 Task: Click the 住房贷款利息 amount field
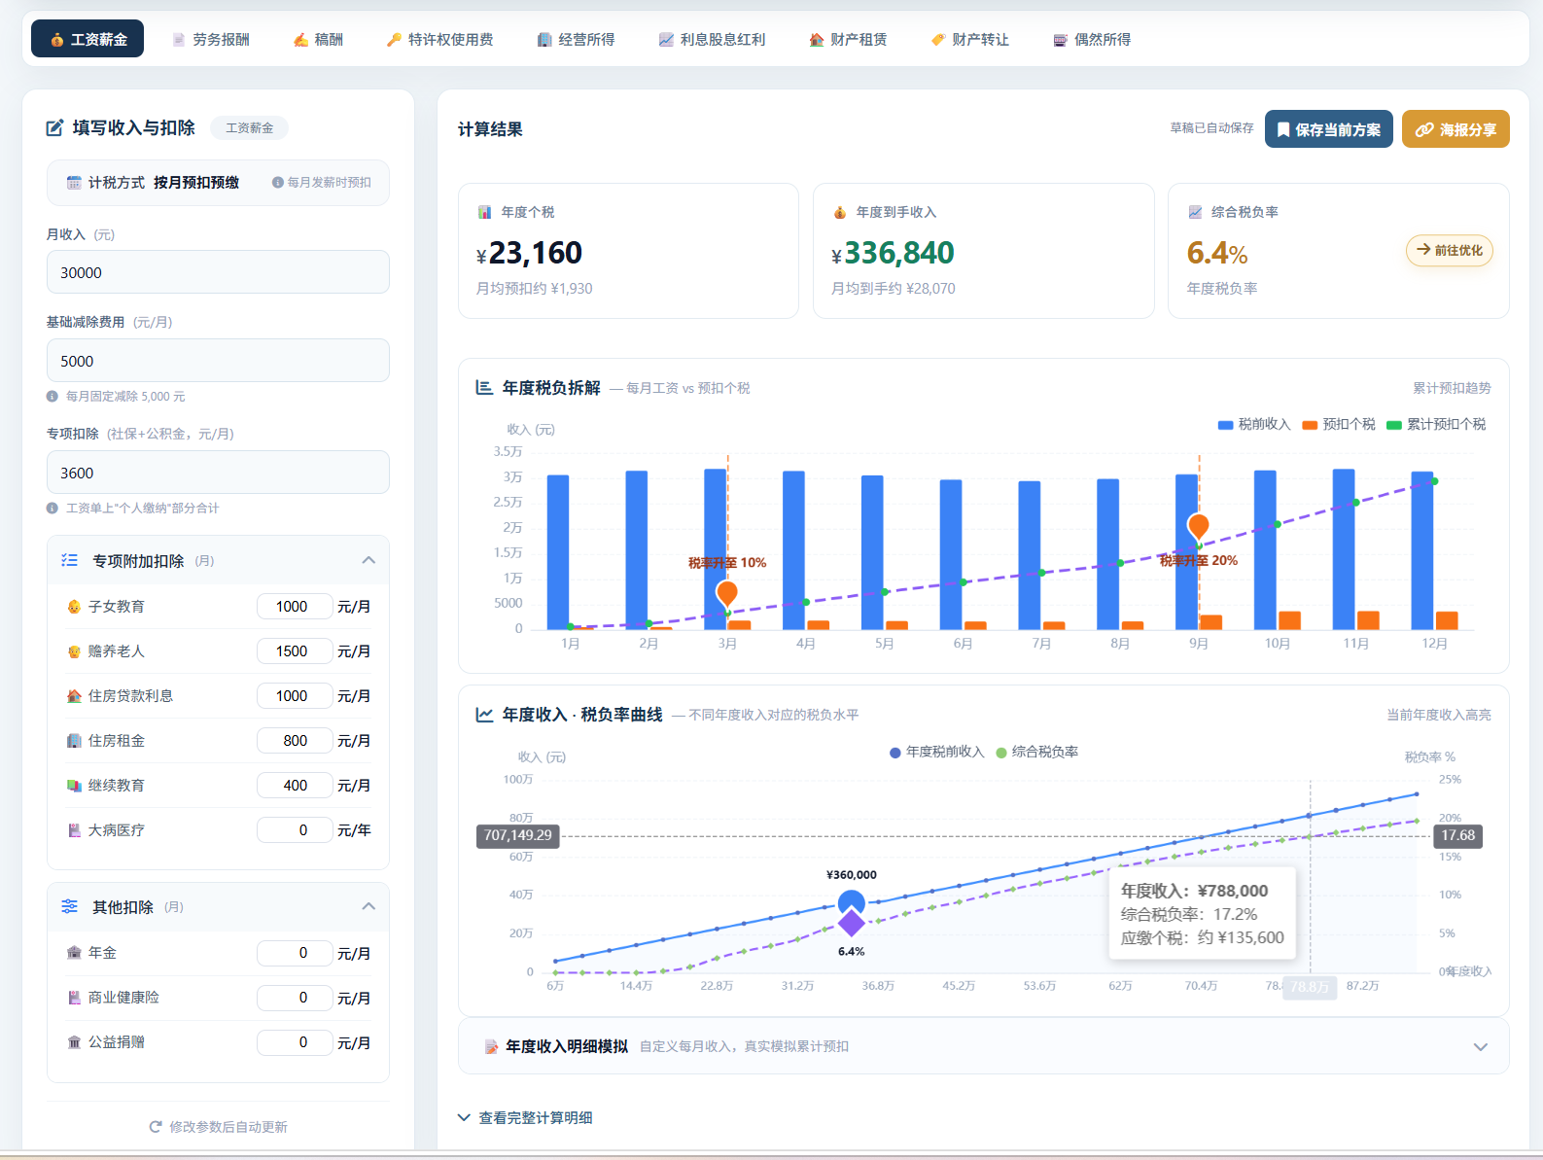tap(295, 696)
